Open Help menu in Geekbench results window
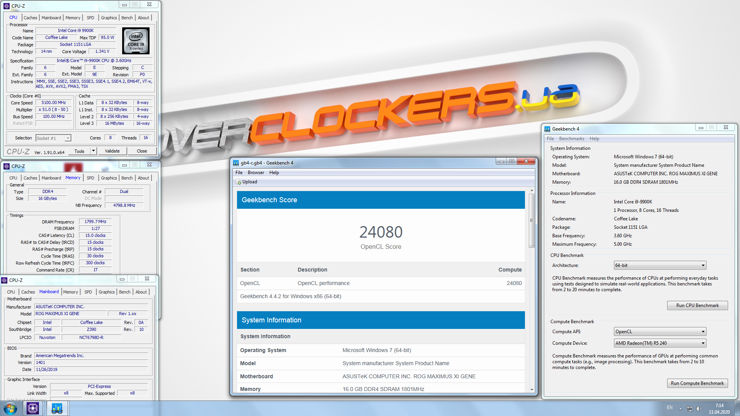 (x=274, y=173)
